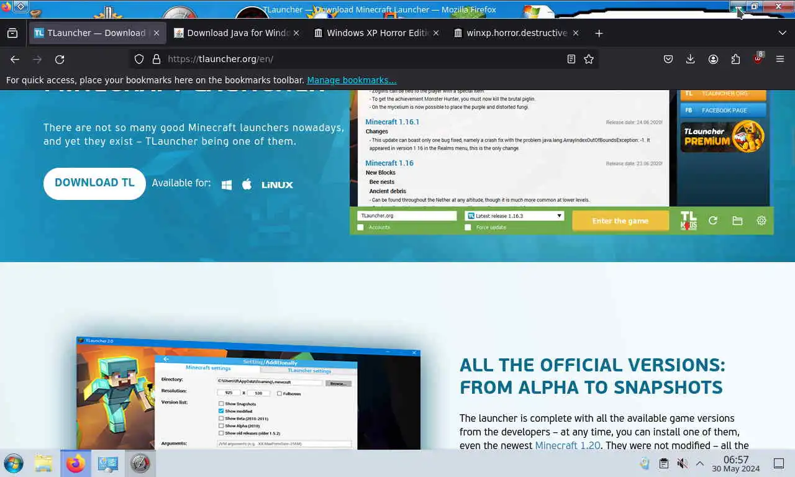Show hidden tray icons arrow
This screenshot has width=795, height=477.
[x=700, y=463]
